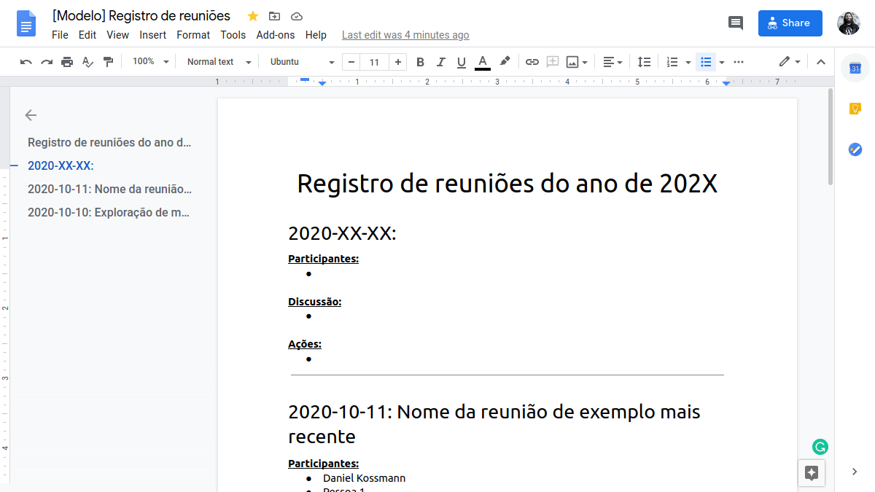The image size is (875, 492).
Task: Open the text color picker
Action: click(x=482, y=62)
